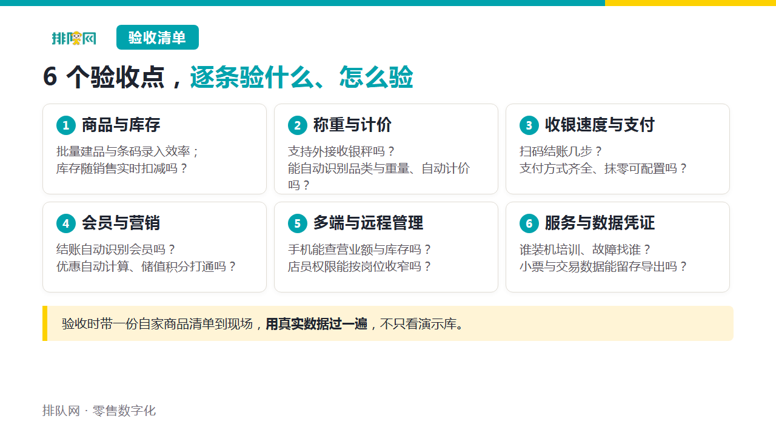Click the line 结账自动识别会员吗？
The width and height of the screenshot is (776, 436).
click(x=116, y=249)
